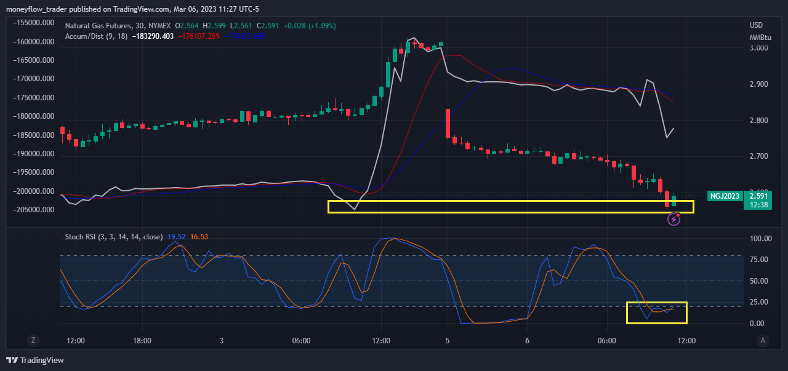The height and width of the screenshot is (371, 788).
Task: Click the circled A auto-scale button
Action: pos(763,340)
